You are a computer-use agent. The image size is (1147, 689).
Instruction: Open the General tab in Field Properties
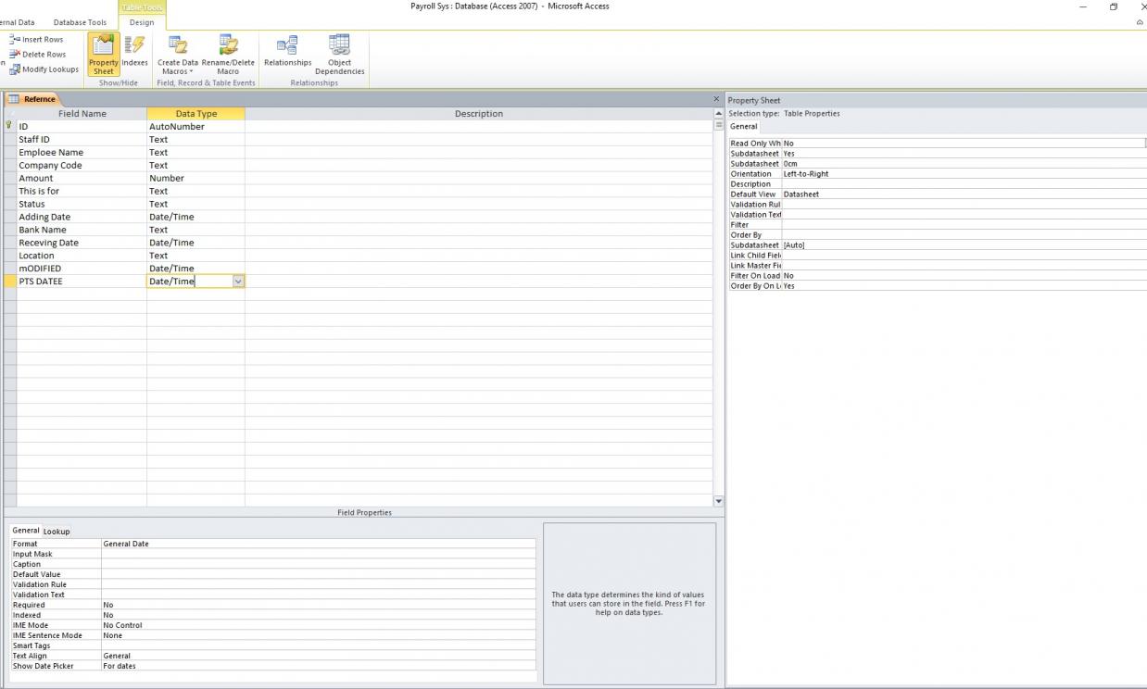(x=26, y=531)
